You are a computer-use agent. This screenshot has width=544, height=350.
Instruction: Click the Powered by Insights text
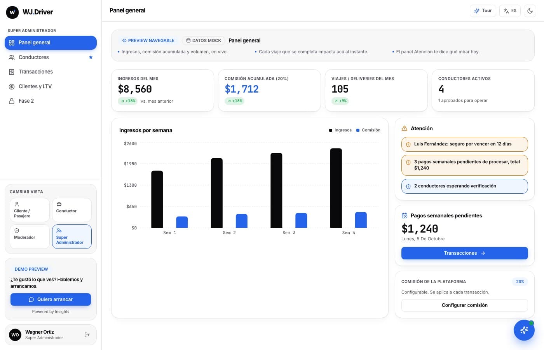(x=51, y=311)
